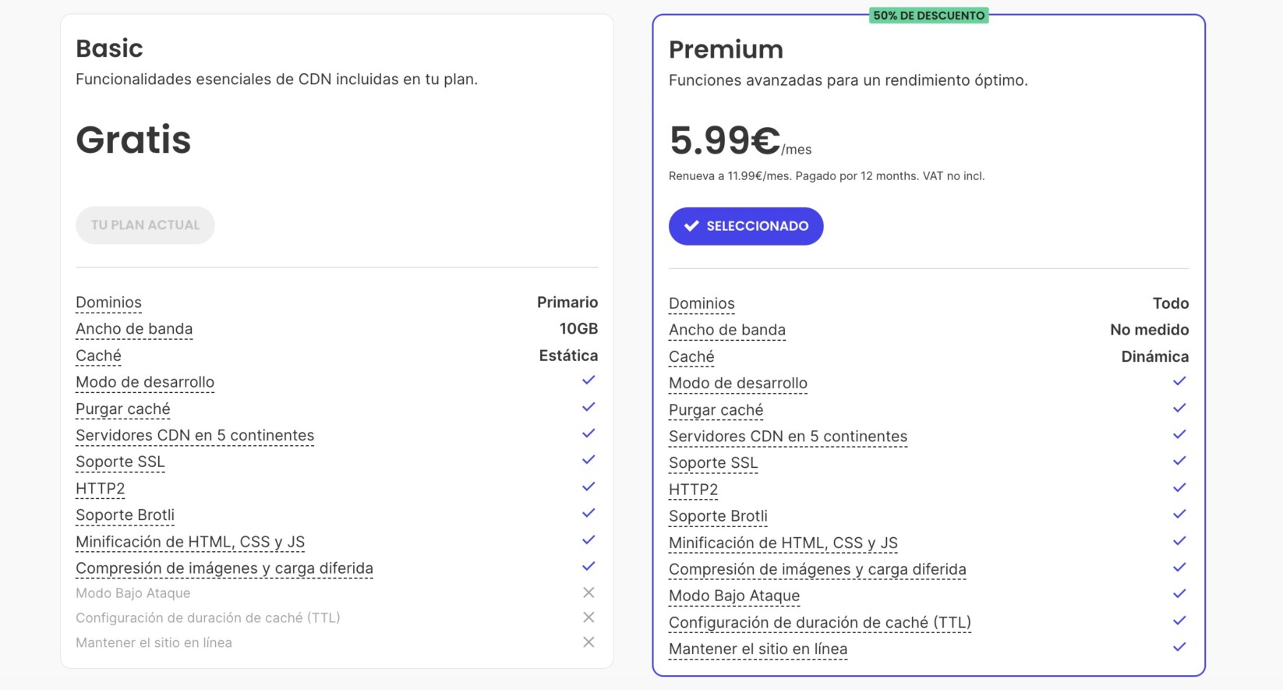Click the checkmark next to Basic Modo de desarrollo
Viewport: 1283px width, 690px height.
pos(588,380)
